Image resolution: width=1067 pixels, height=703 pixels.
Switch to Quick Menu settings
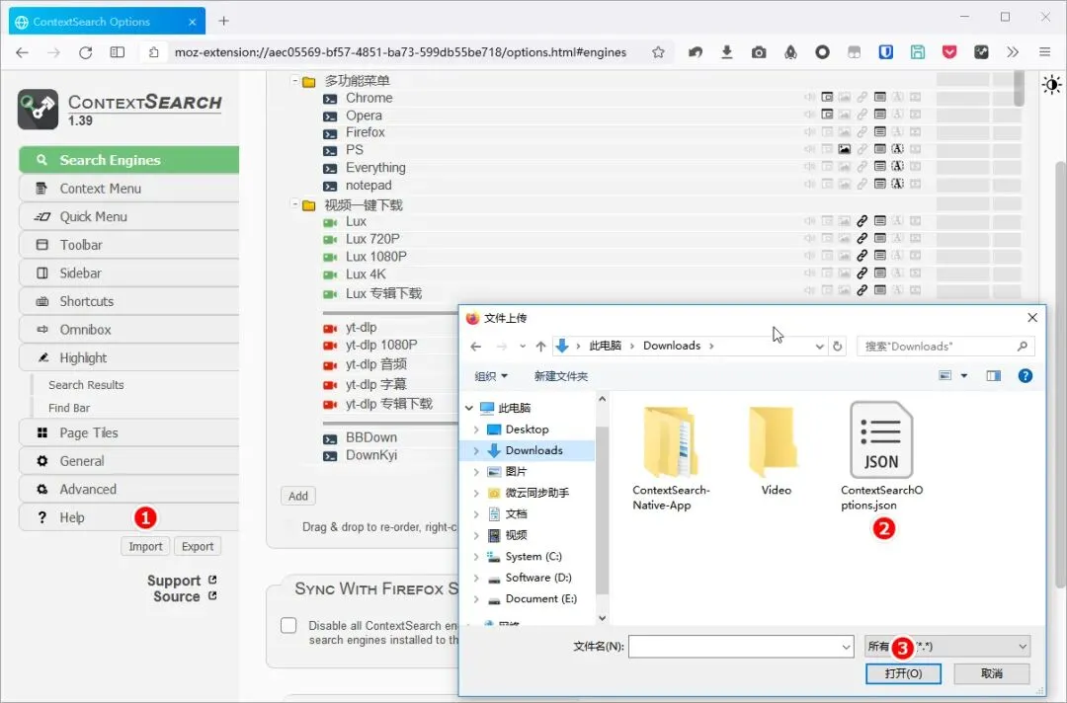pos(129,217)
